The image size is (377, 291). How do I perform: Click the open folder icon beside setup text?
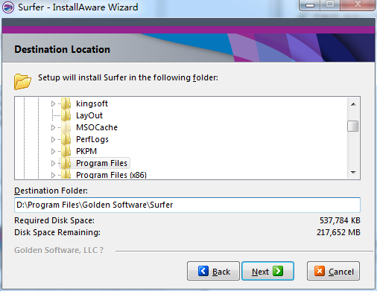[22, 81]
